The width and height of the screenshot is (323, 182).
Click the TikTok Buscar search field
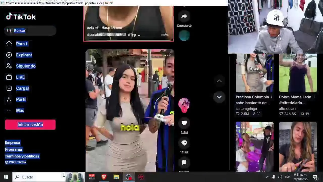(x=30, y=31)
